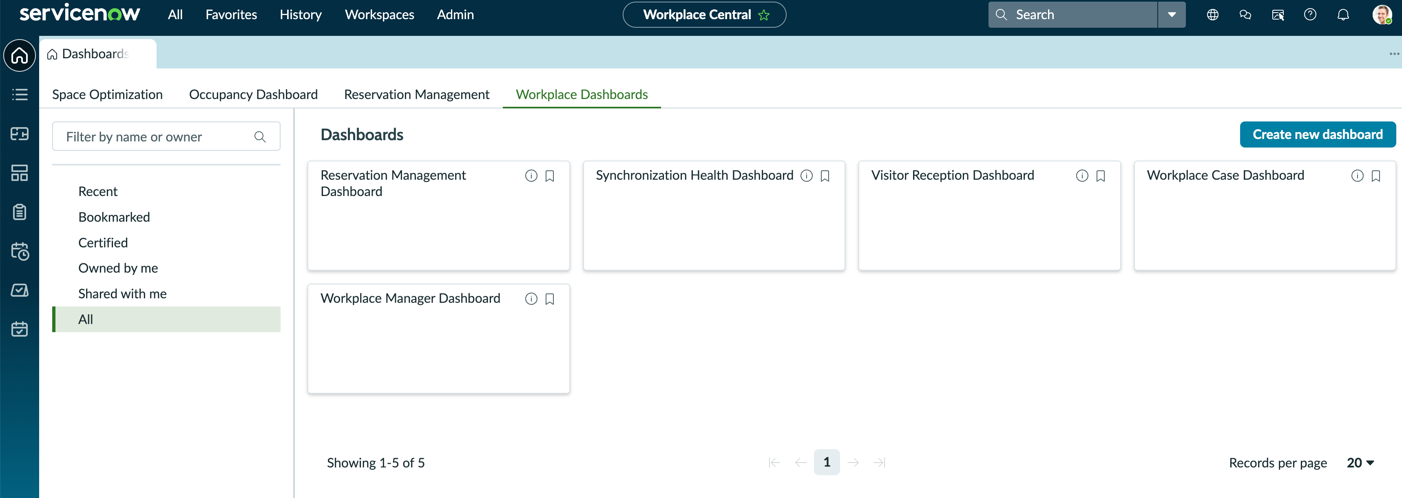
Task: Open the All menu
Action: tap(175, 15)
